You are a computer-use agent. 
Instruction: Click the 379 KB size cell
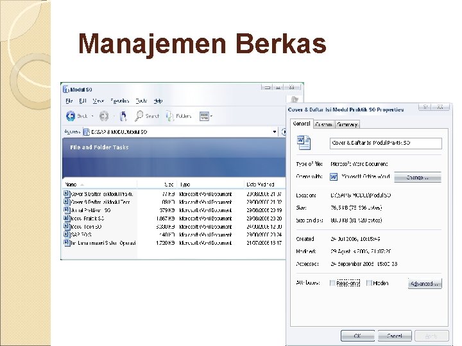[x=167, y=210]
